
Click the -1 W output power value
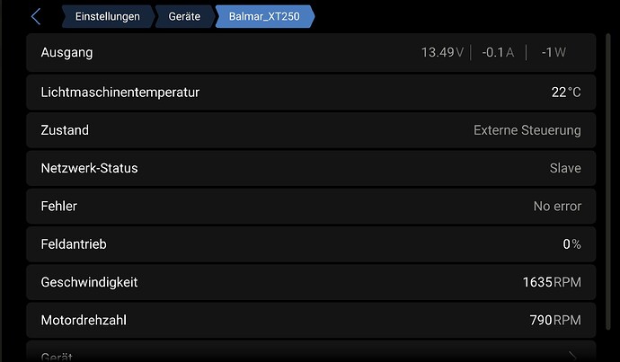pos(553,53)
